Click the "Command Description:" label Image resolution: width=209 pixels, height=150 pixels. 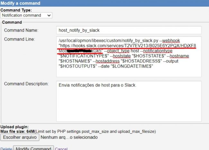tap(26, 84)
